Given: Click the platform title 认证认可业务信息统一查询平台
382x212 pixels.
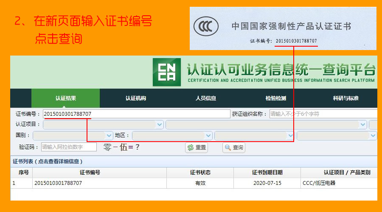Looking at the screenshot, I should click(x=281, y=70).
